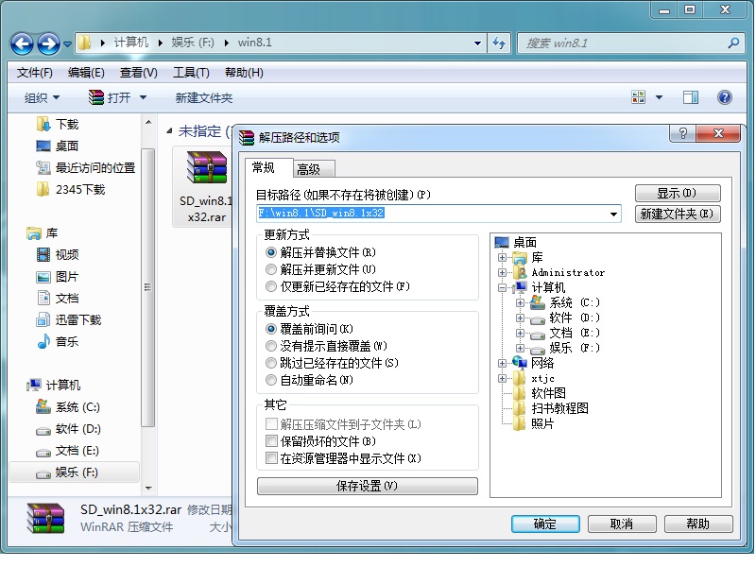The image size is (756, 567).
Task: Open 视频 library in navigation pane
Action: [58, 254]
